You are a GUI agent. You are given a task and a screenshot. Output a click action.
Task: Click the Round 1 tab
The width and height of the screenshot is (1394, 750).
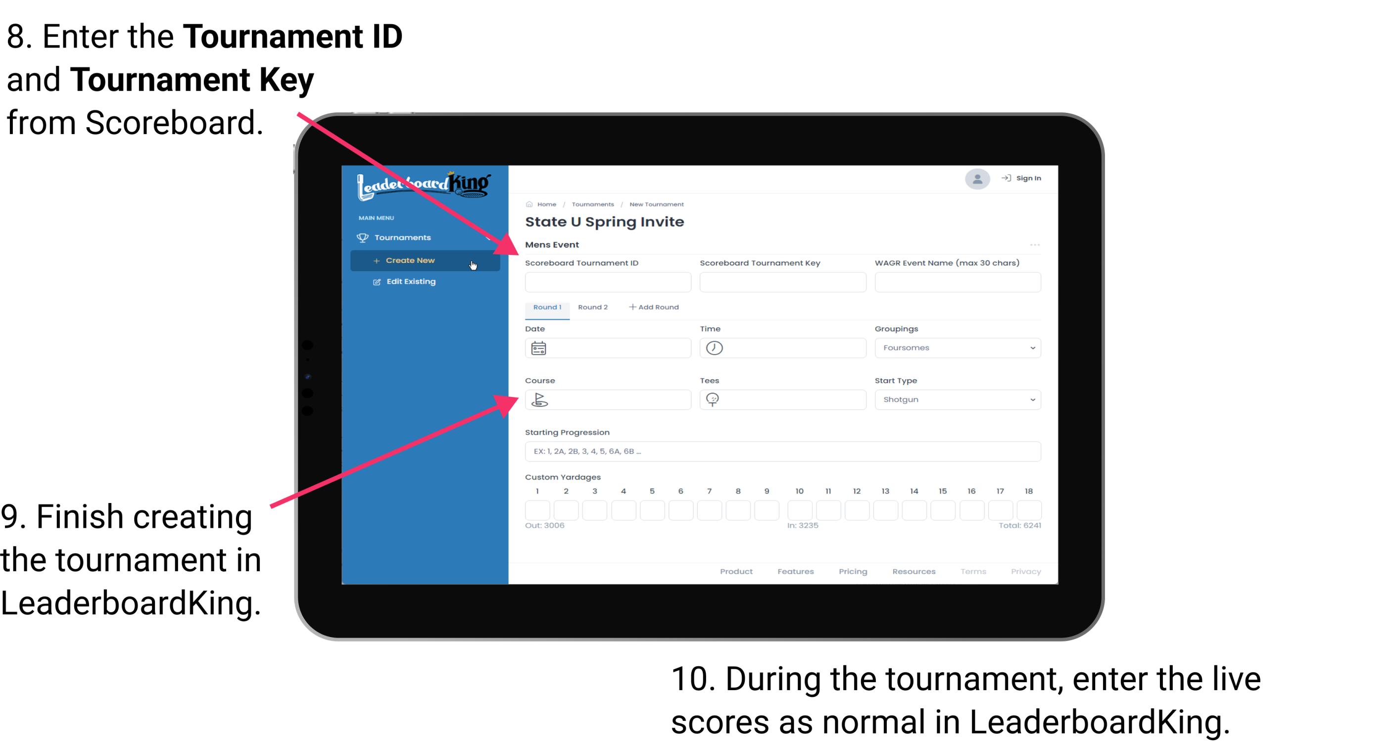point(546,306)
